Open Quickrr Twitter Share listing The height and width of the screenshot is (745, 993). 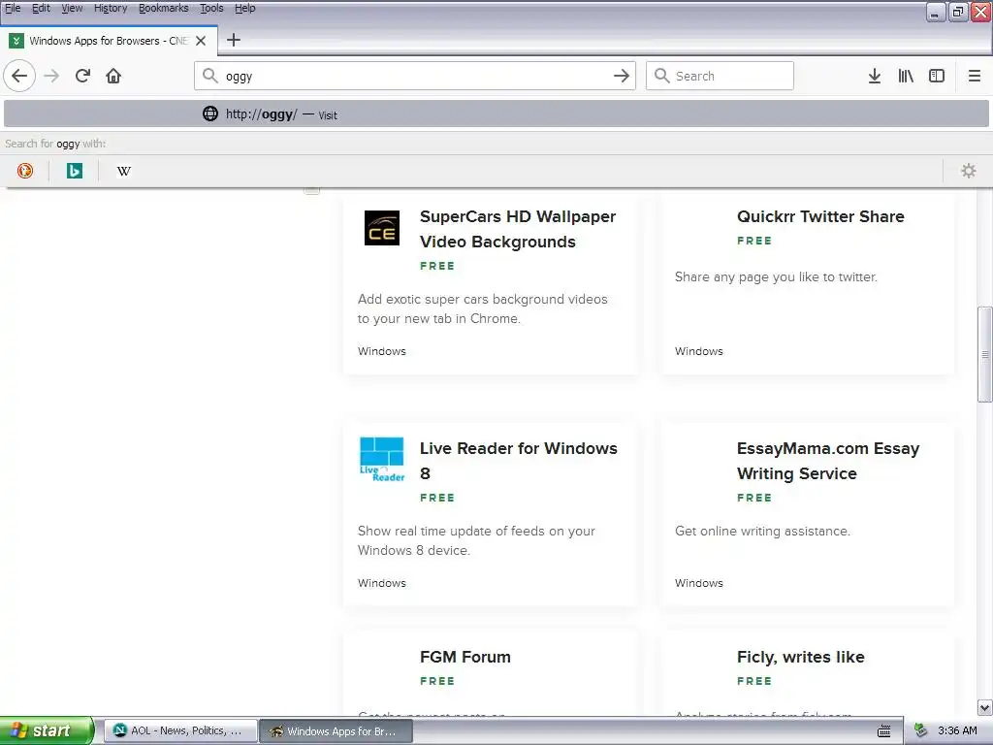tap(820, 216)
